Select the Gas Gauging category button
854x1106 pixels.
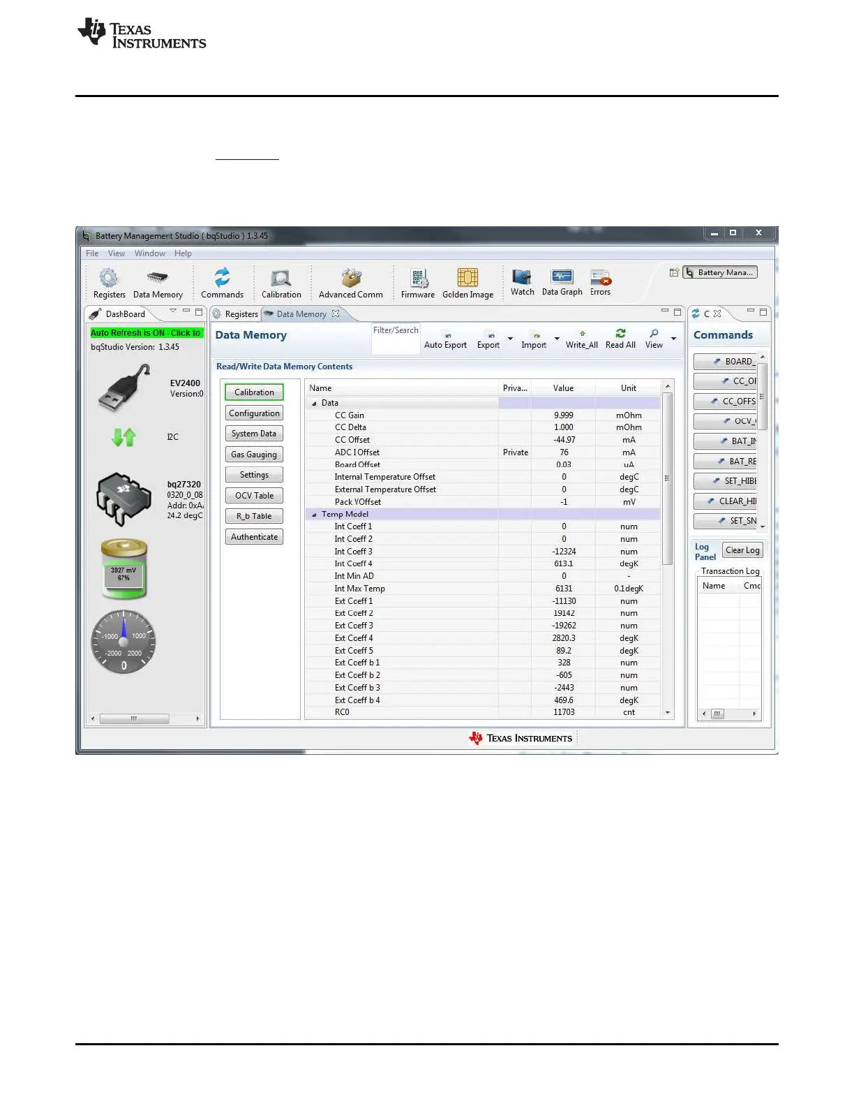(x=254, y=455)
